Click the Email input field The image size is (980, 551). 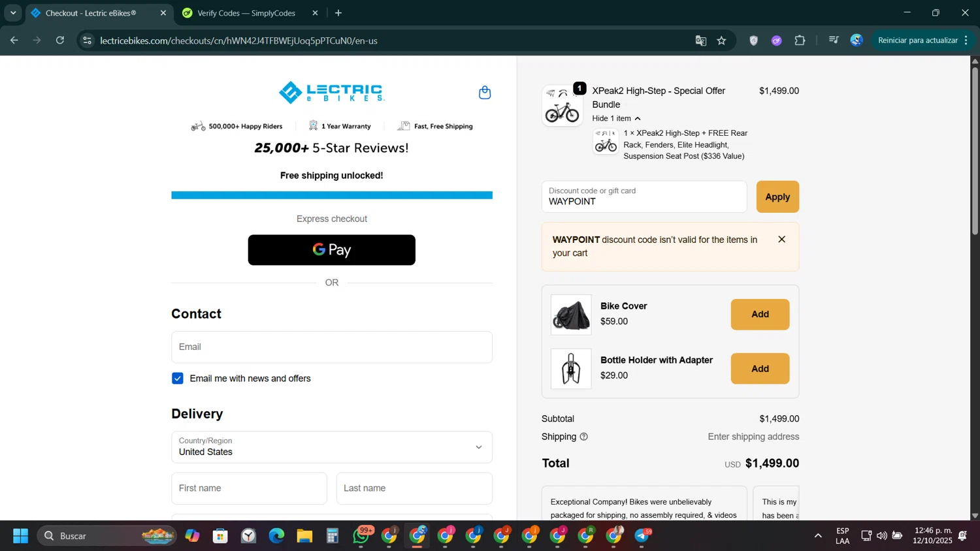point(332,347)
